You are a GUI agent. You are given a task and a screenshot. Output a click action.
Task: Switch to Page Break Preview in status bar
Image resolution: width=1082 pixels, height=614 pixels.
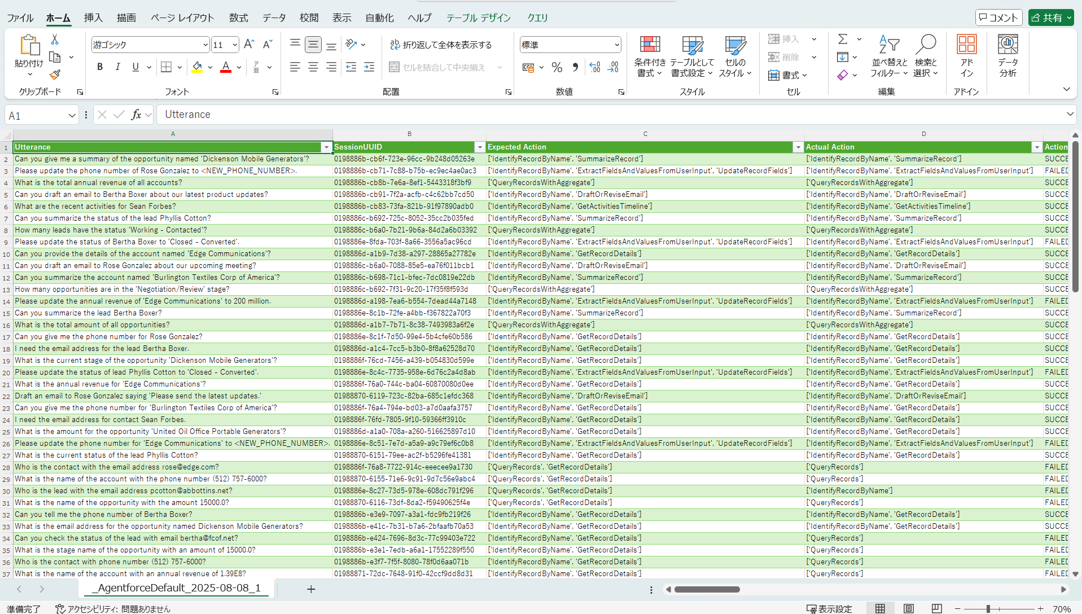pyautogui.click(x=936, y=608)
